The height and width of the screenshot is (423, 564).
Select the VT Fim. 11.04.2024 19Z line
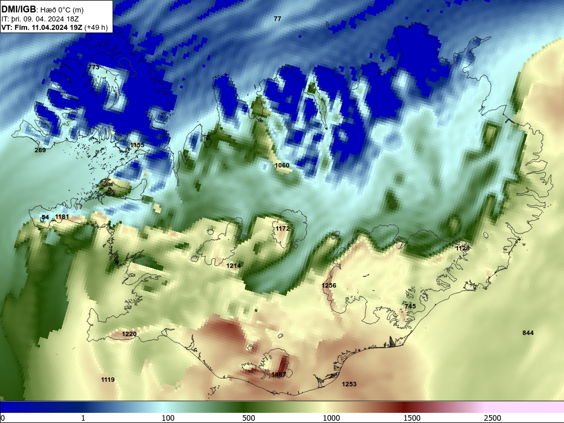pos(54,28)
